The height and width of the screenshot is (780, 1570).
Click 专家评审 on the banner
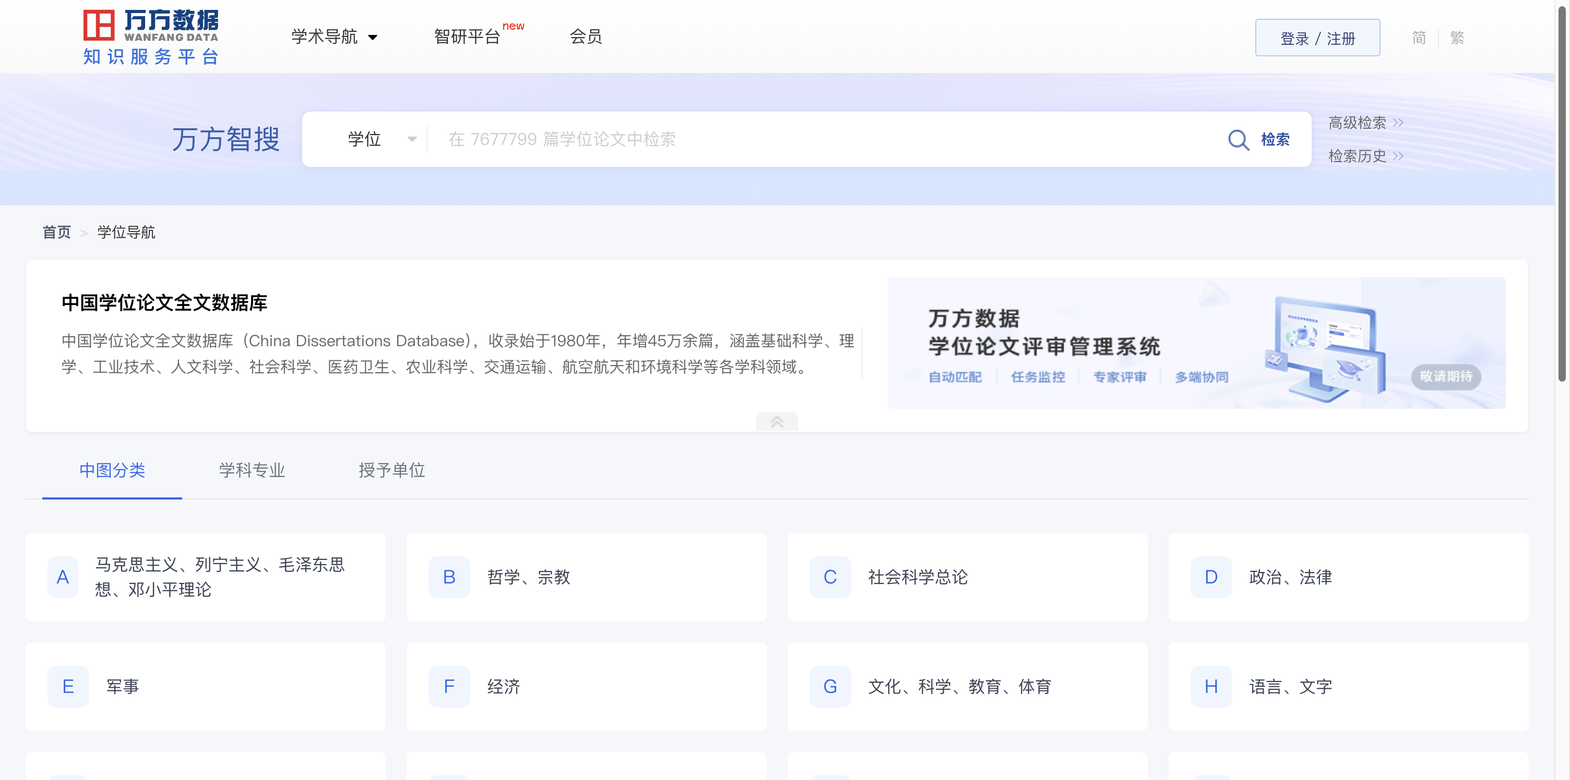(1119, 377)
